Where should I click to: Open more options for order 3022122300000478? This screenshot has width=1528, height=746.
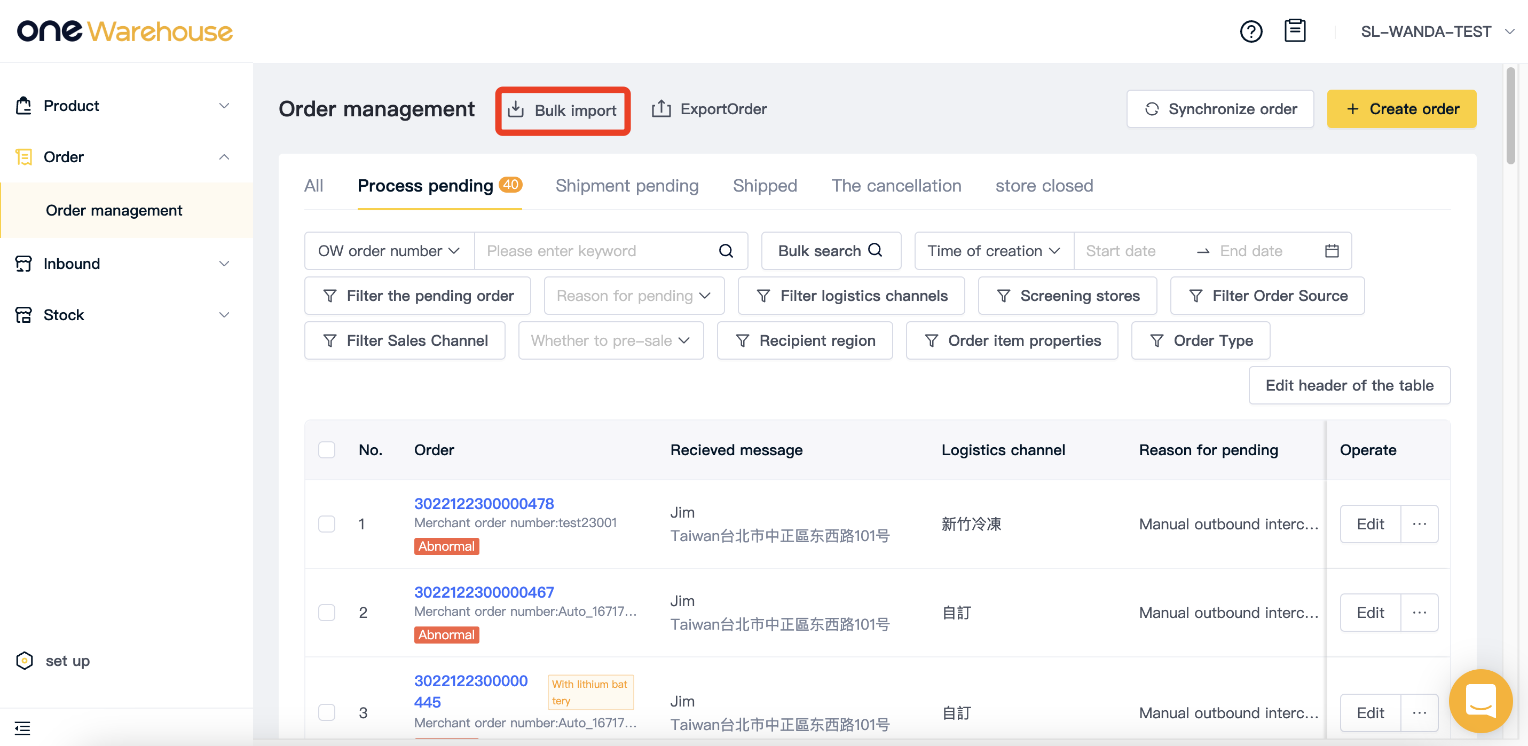pyautogui.click(x=1420, y=524)
